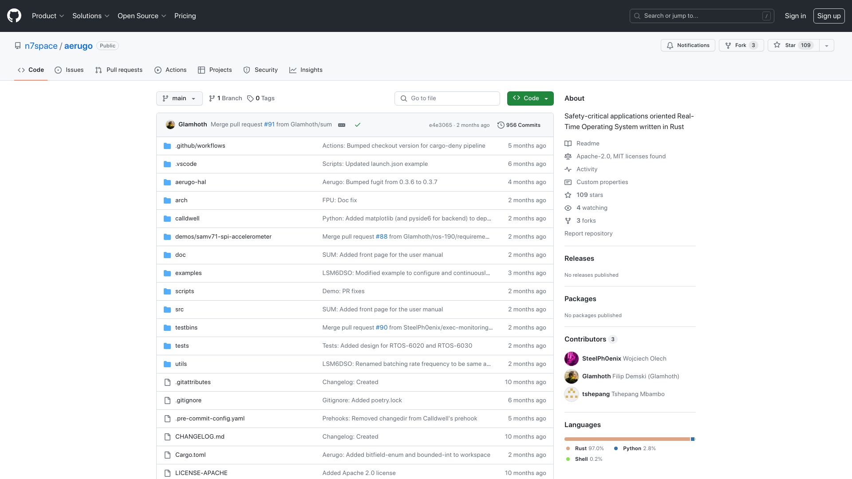
Task: Focus the Search or jump to field
Action: pos(702,16)
